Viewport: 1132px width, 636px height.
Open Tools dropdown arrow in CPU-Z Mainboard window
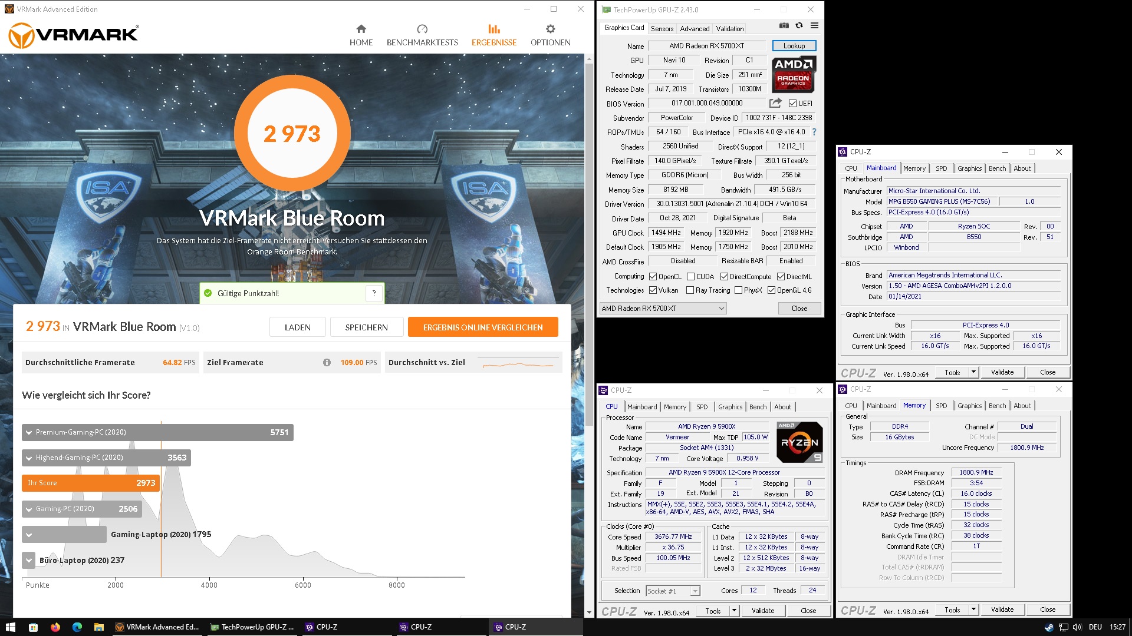(x=973, y=372)
